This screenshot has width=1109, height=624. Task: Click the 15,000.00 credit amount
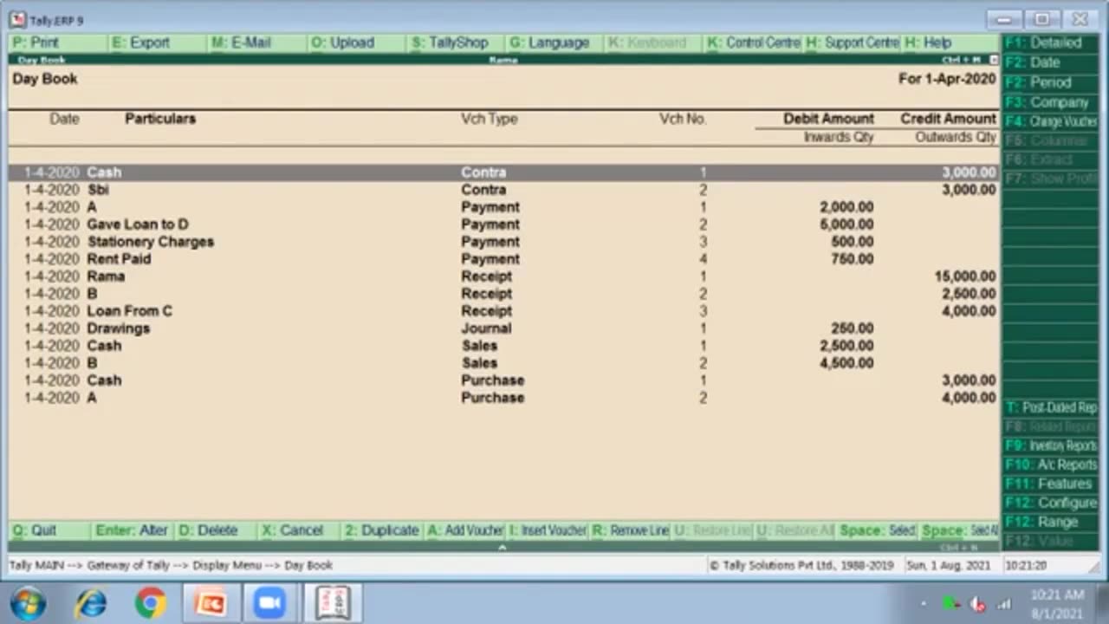click(965, 276)
